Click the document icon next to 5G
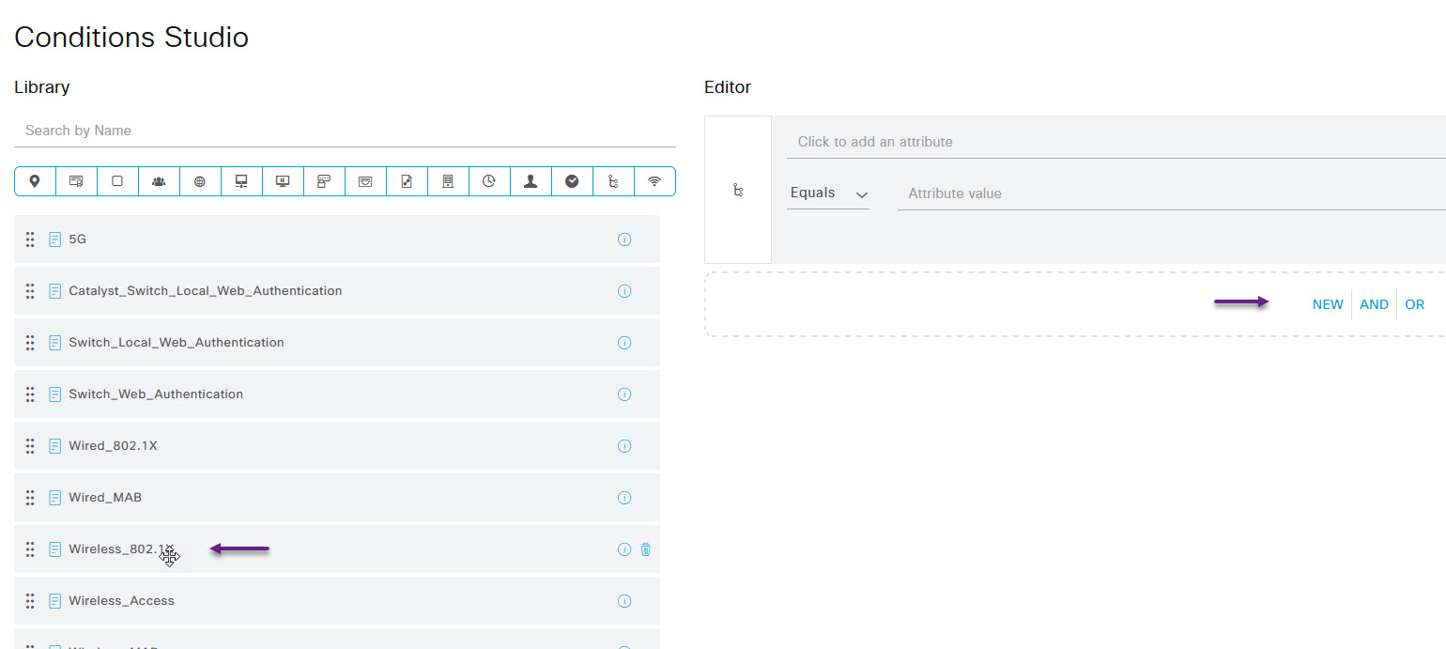 point(55,240)
